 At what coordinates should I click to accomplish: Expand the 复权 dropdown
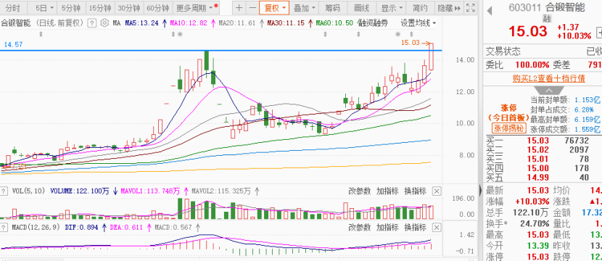274,8
